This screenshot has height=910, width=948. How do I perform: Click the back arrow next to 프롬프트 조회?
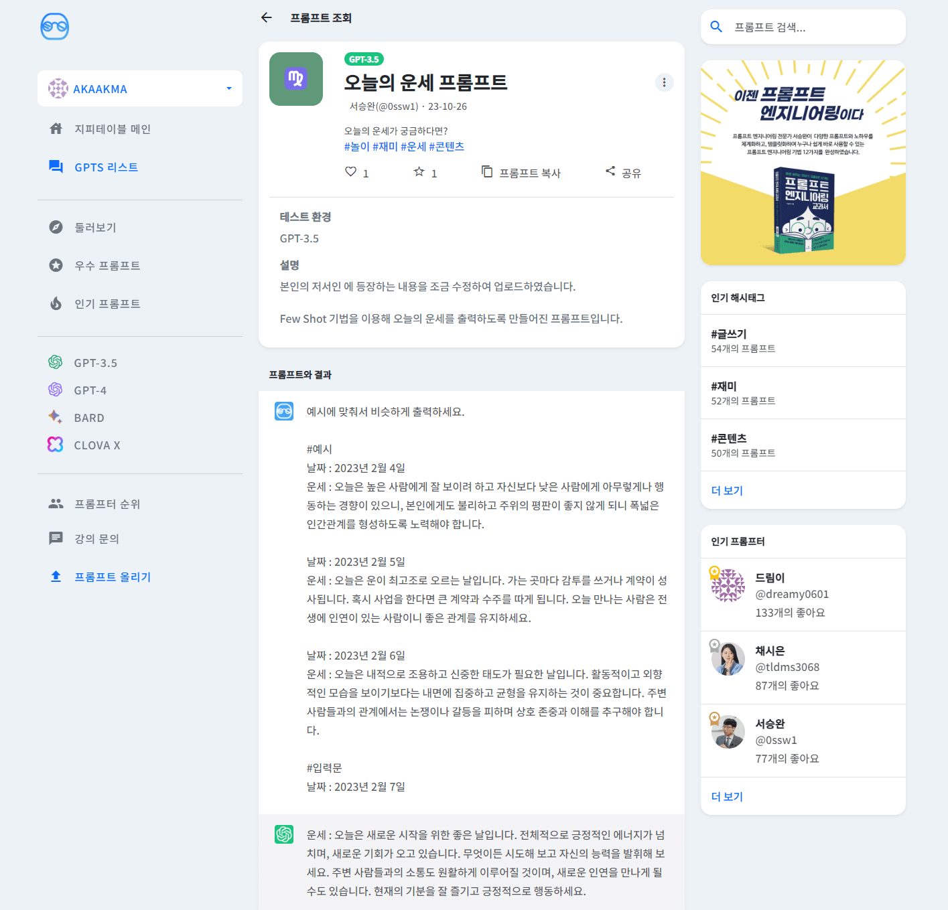click(x=266, y=18)
